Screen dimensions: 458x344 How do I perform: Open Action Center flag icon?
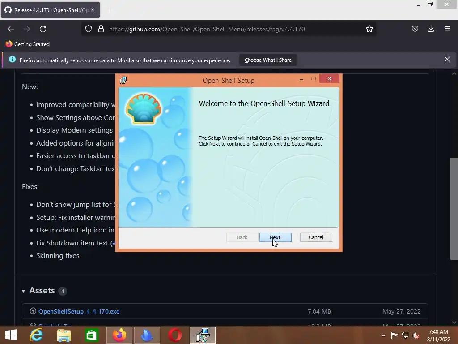394,335
